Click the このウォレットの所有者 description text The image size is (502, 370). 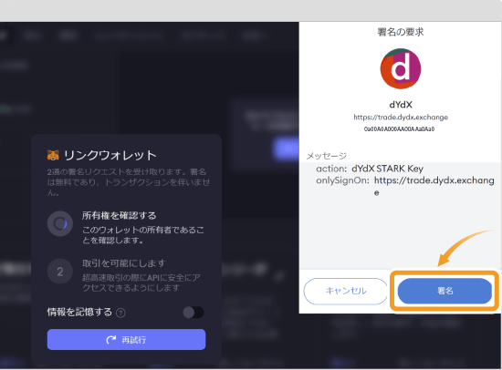tap(143, 235)
